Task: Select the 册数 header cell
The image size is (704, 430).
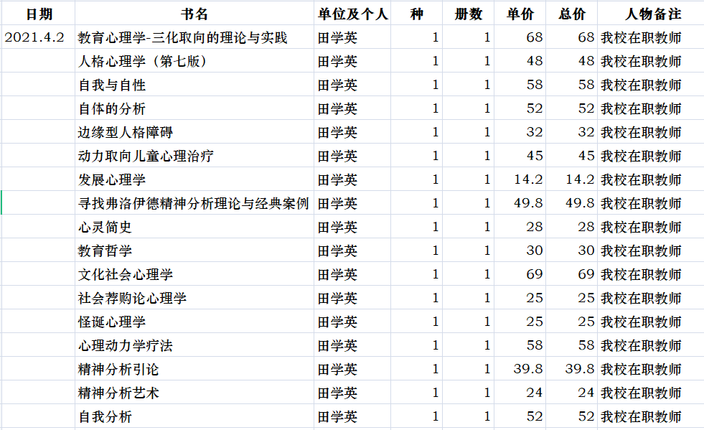Action: pos(468,13)
